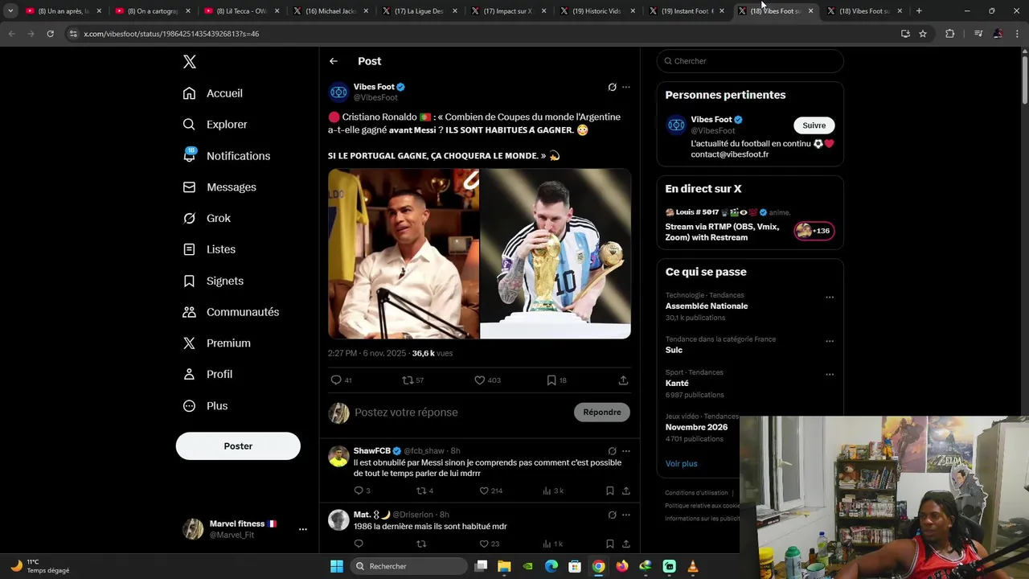Open Windows Start menu
The width and height of the screenshot is (1029, 579).
(337, 566)
